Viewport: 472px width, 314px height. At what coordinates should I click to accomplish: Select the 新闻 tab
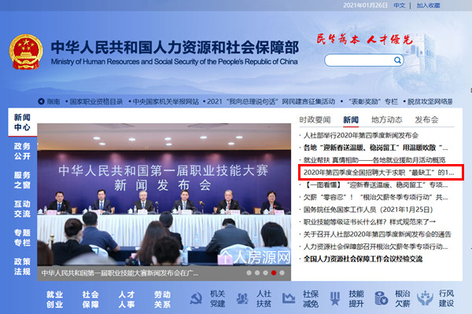(351, 120)
